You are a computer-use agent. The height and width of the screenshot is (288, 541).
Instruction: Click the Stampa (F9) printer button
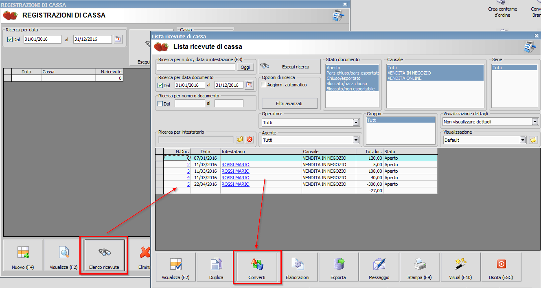pyautogui.click(x=420, y=268)
